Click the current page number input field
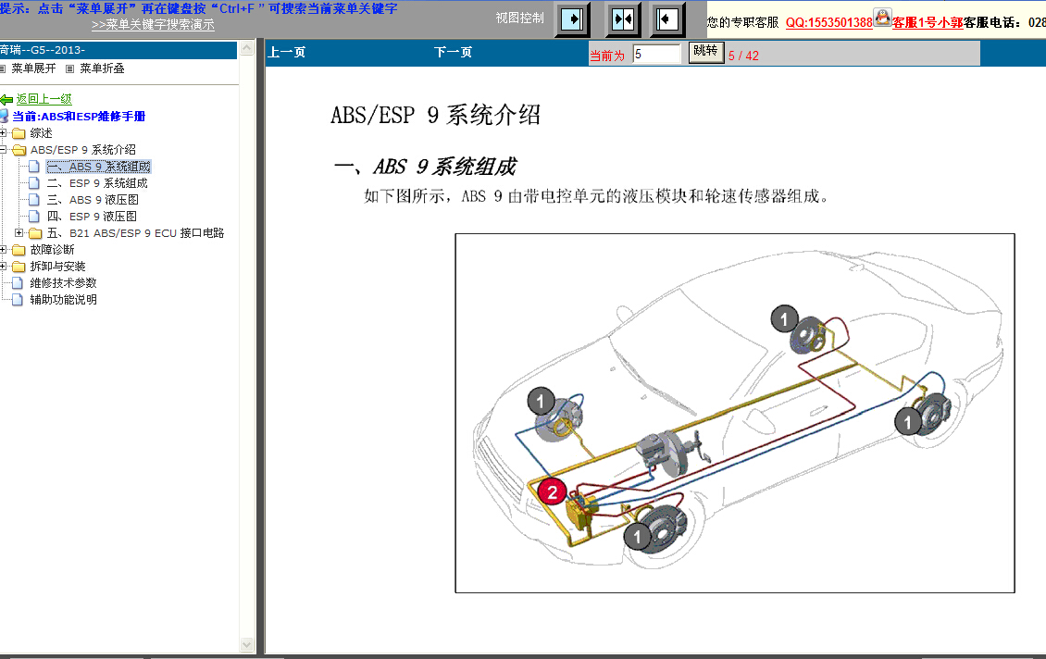Screen dimensions: 1046x659 click(x=657, y=54)
